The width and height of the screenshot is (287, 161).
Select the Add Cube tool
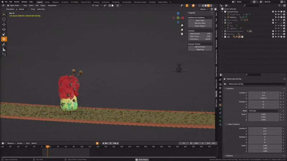[4, 55]
